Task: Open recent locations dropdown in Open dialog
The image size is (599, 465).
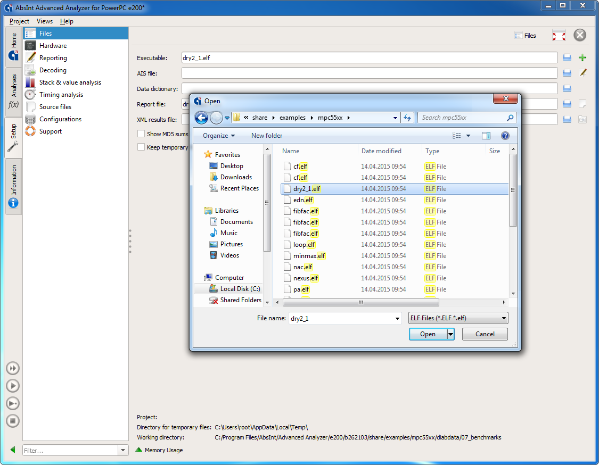Action: 227,118
